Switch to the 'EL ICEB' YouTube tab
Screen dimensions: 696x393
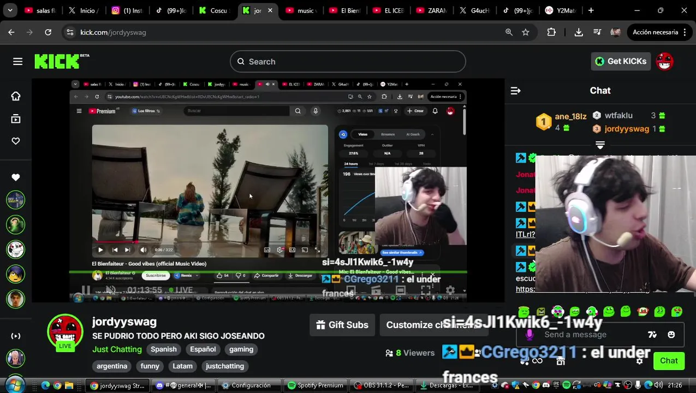tap(389, 10)
